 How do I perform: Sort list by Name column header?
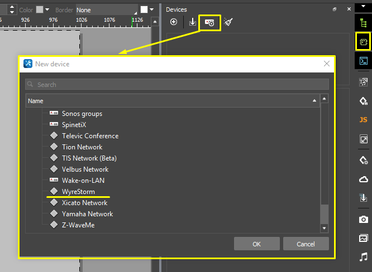point(168,101)
